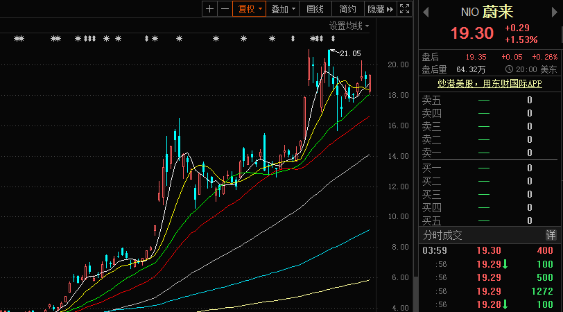Hide side panel with 隐藏 button
The width and height of the screenshot is (563, 312).
coord(380,9)
